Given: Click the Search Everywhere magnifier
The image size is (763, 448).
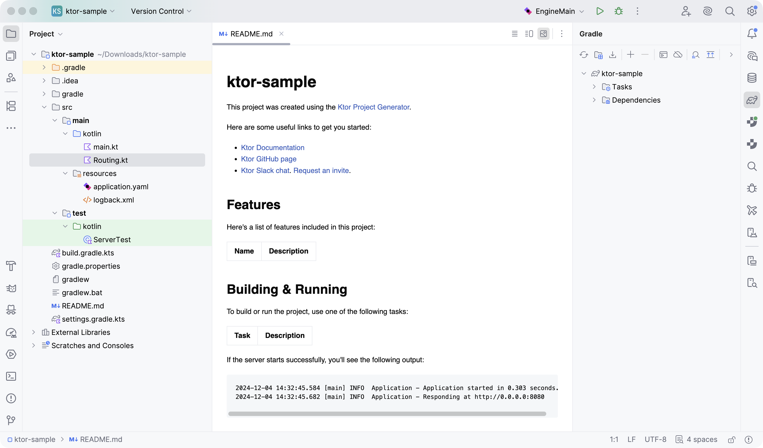Looking at the screenshot, I should click(730, 11).
